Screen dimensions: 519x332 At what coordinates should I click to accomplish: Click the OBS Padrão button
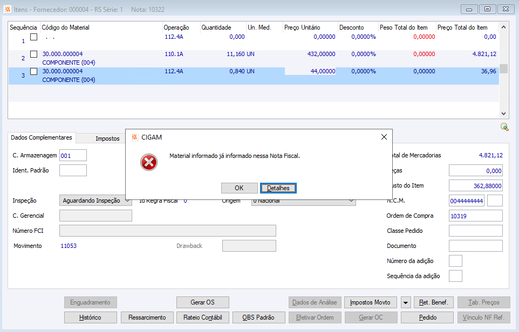(x=258, y=317)
